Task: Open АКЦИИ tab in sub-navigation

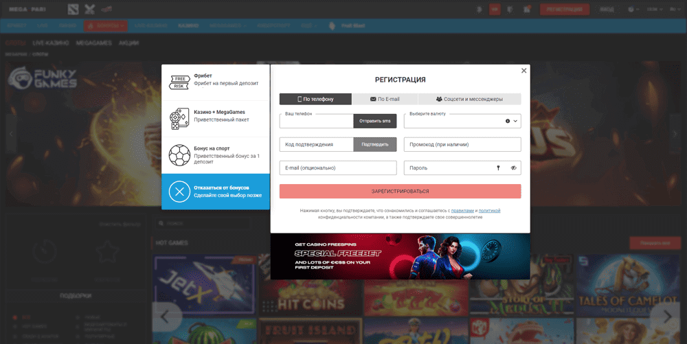Action: pyautogui.click(x=129, y=43)
